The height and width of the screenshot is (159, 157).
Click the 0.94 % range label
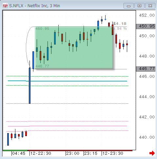[120, 28]
